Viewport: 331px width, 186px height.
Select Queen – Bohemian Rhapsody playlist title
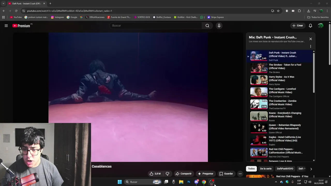tap(285, 127)
